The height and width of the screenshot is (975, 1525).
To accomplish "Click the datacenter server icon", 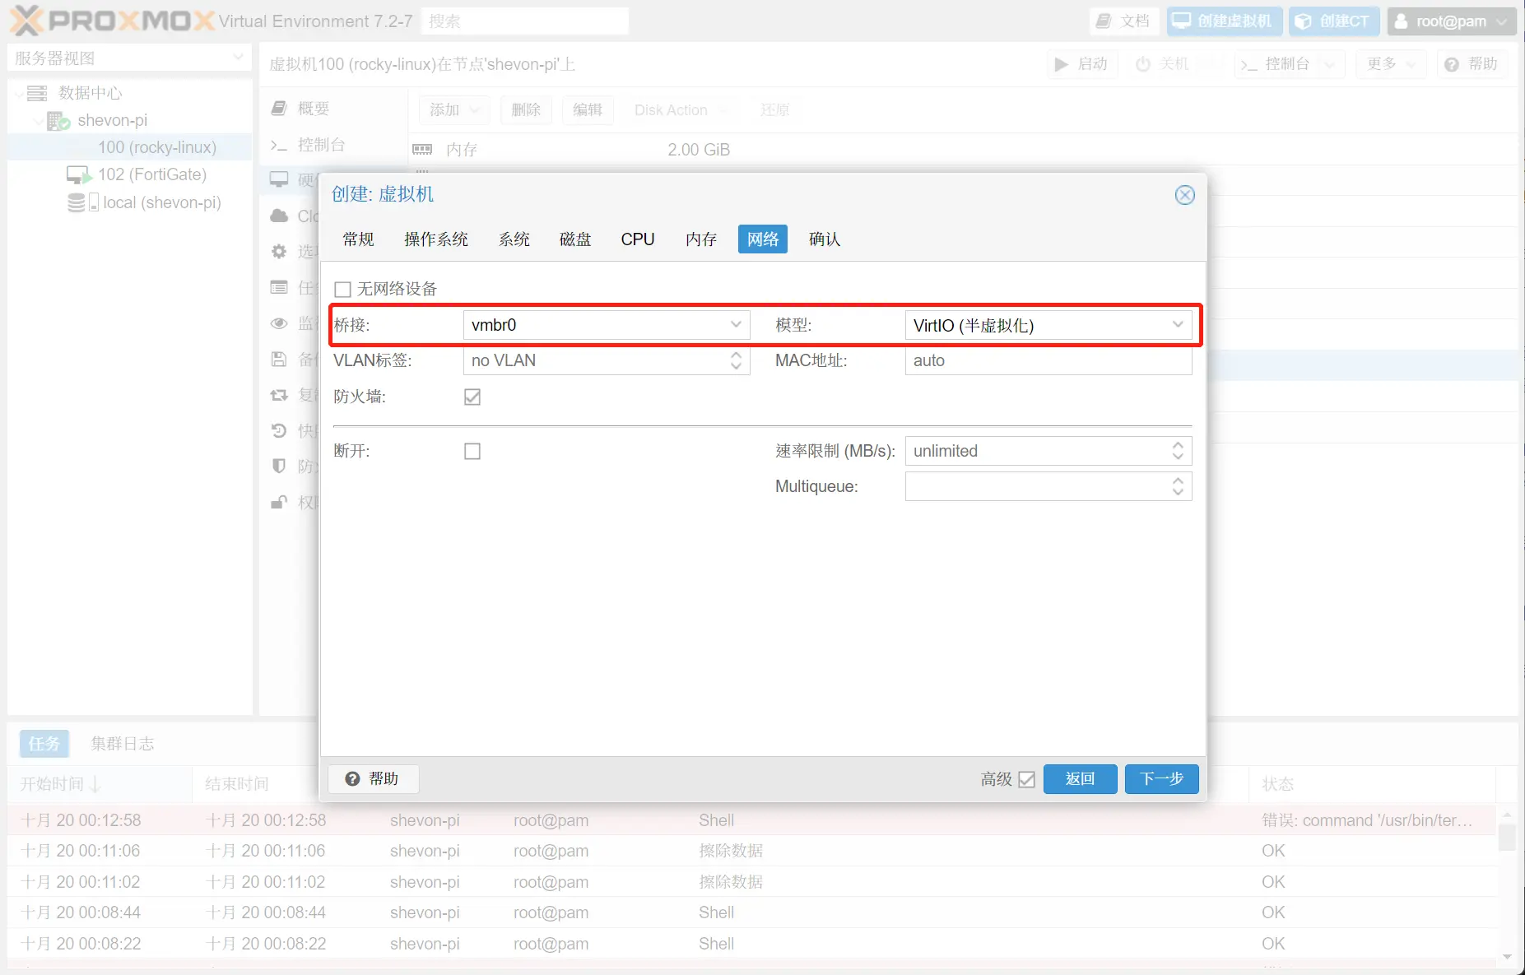I will tap(37, 93).
